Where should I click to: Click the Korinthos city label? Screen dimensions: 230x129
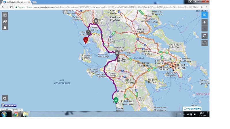coord(144,64)
